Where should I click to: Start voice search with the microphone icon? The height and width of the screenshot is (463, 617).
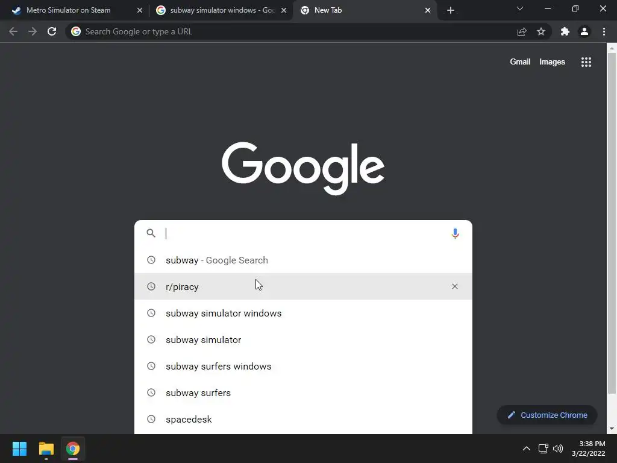point(455,233)
